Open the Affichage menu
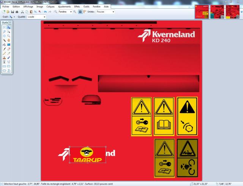 click(x=28, y=7)
